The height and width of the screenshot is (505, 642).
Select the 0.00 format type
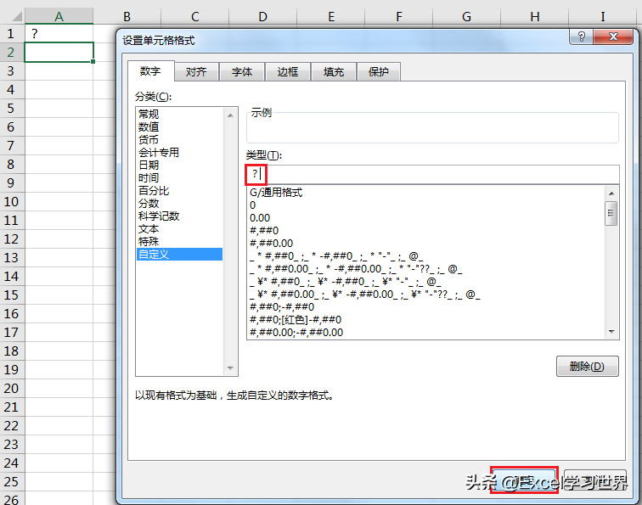pos(426,218)
